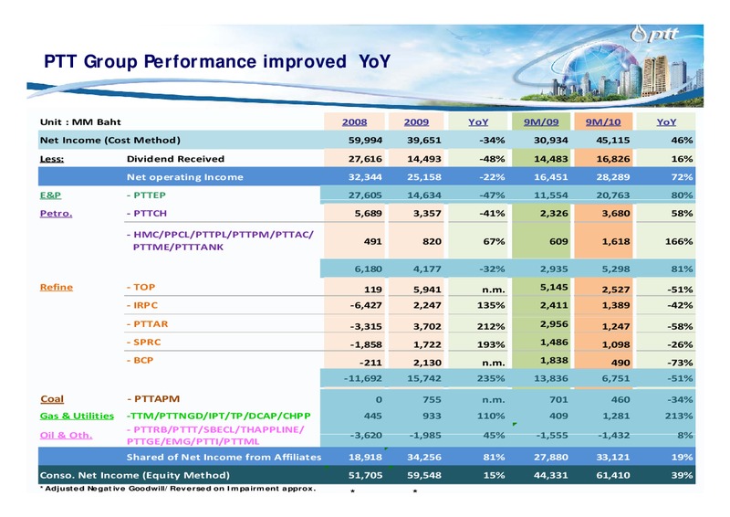The width and height of the screenshot is (730, 517).
Task: Click the 45,115 value in 9M/10 column
Action: (x=612, y=141)
